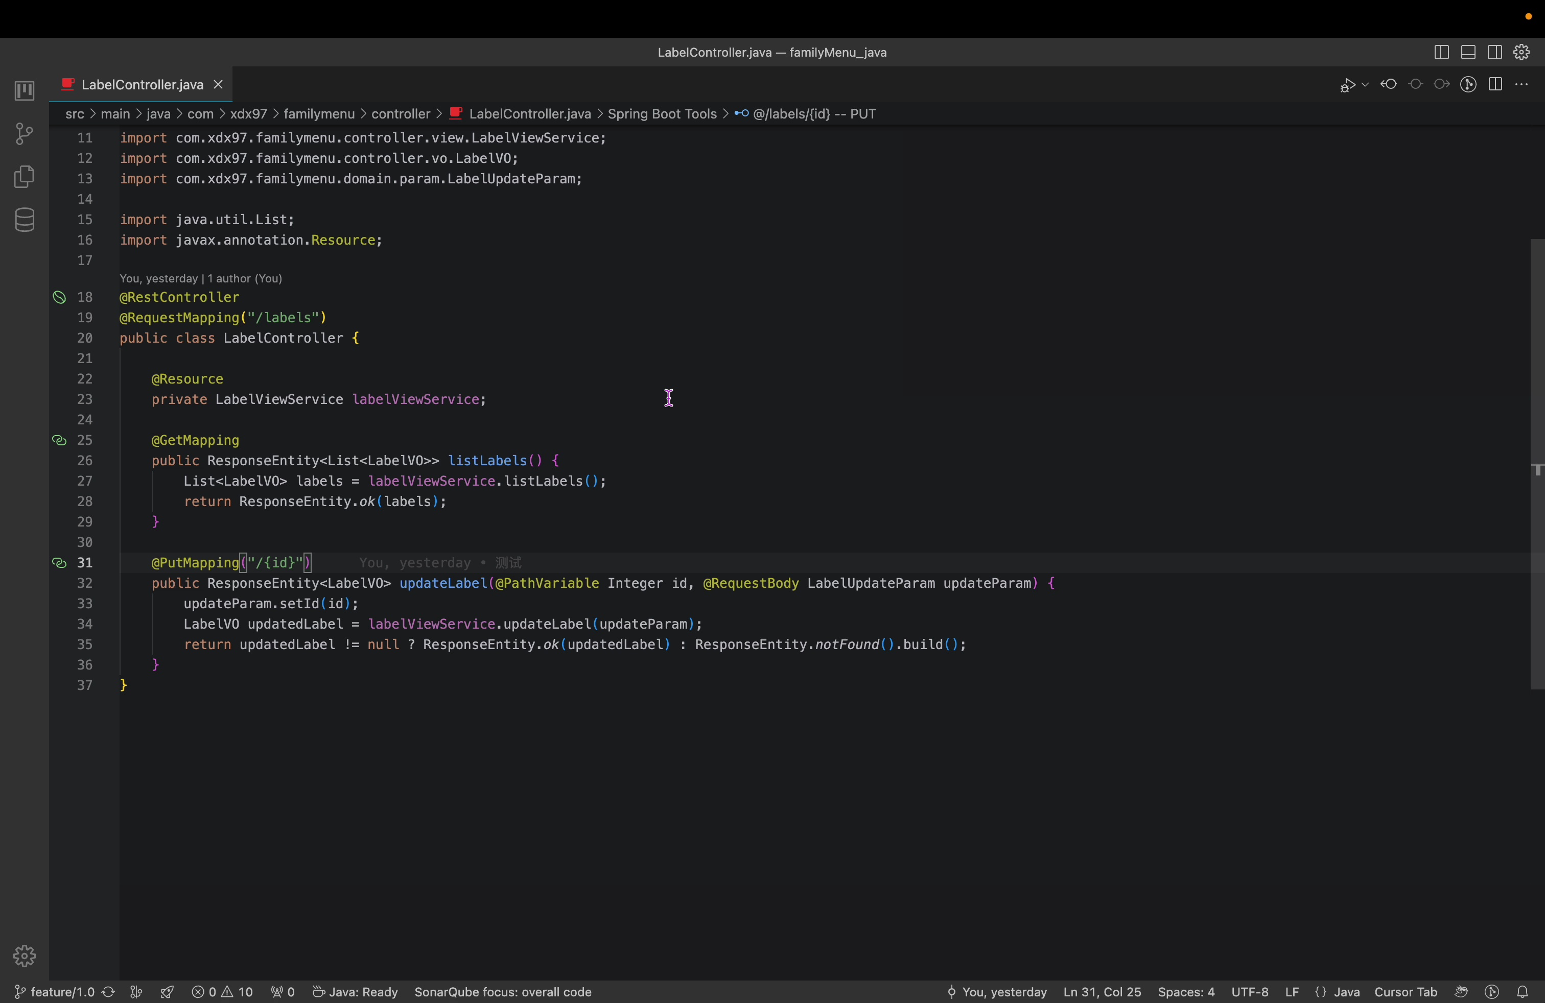
Task: Toggle primary side bar layout button
Action: (x=1441, y=53)
